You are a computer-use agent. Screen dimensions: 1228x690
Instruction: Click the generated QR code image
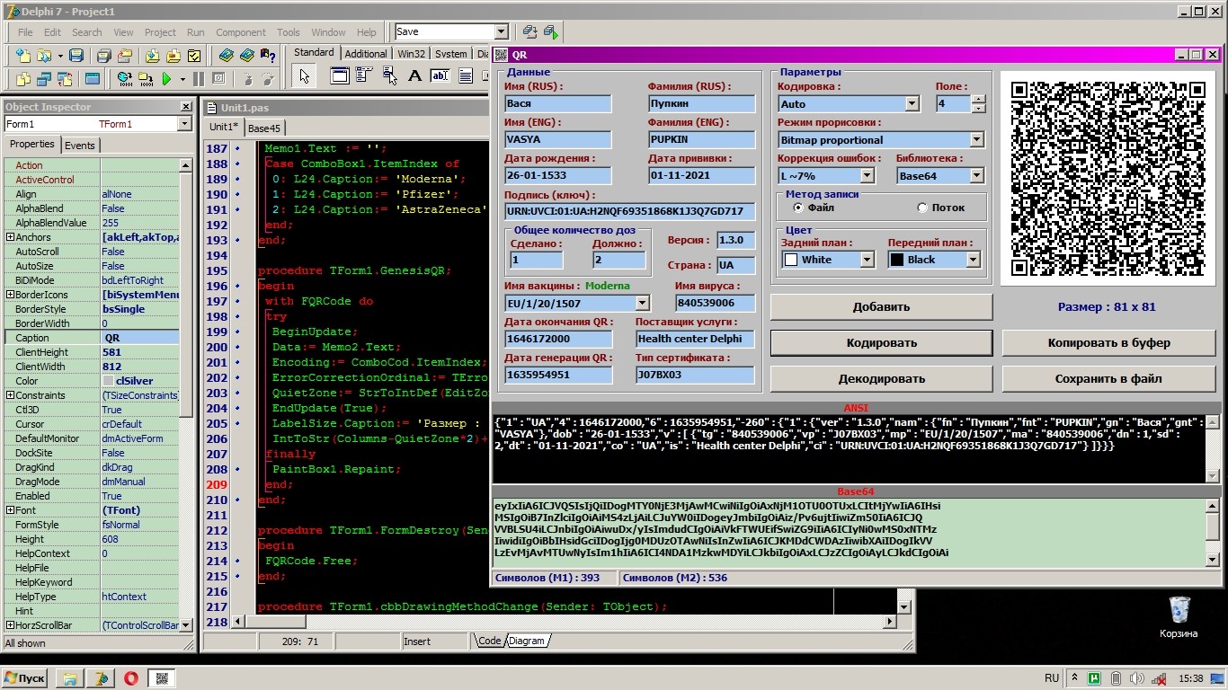click(x=1108, y=178)
